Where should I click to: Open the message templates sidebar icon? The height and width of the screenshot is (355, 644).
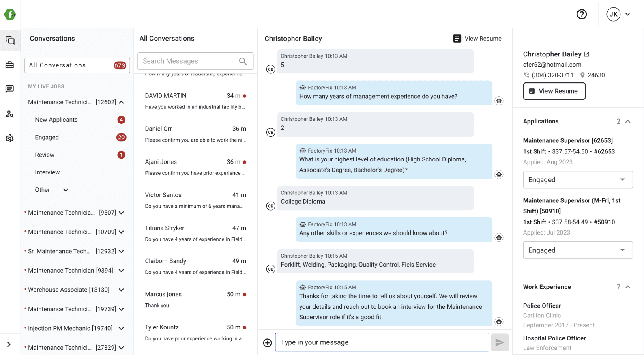tap(10, 89)
